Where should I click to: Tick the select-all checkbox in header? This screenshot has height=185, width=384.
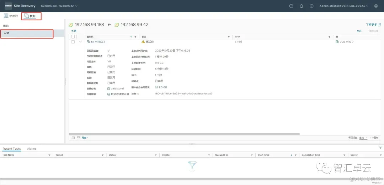tap(73, 37)
